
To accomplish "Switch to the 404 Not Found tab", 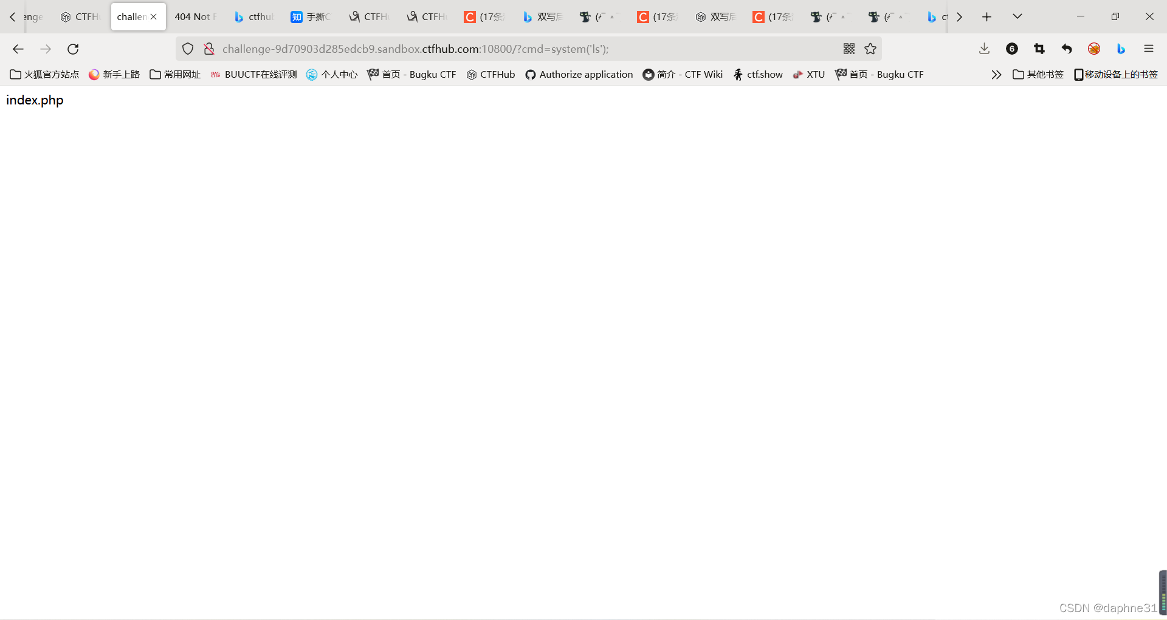I will pos(196,17).
